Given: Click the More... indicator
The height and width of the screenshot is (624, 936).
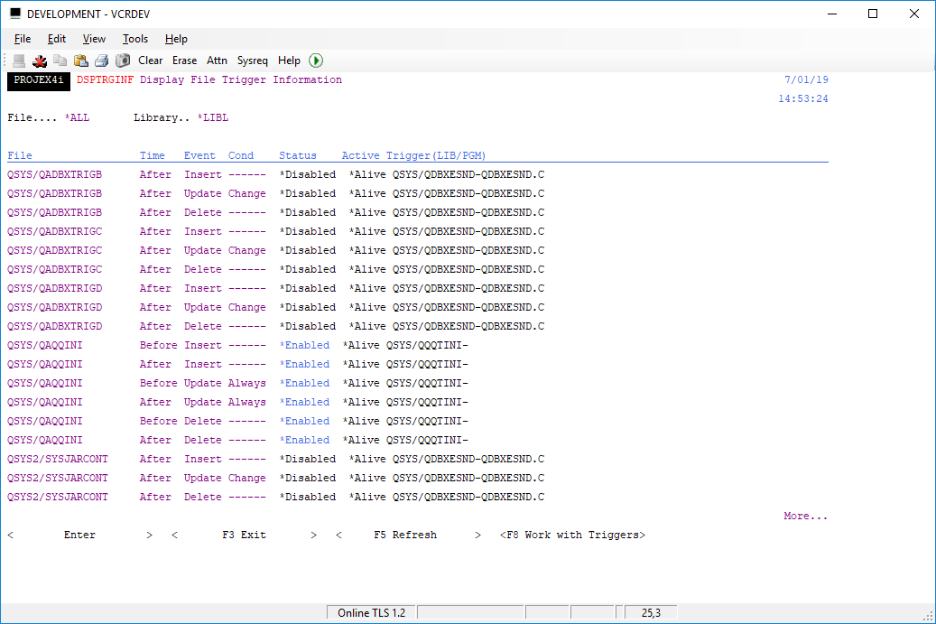Looking at the screenshot, I should tap(806, 516).
